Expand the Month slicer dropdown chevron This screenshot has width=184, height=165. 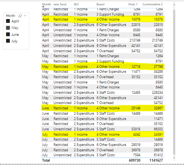click(x=25, y=16)
